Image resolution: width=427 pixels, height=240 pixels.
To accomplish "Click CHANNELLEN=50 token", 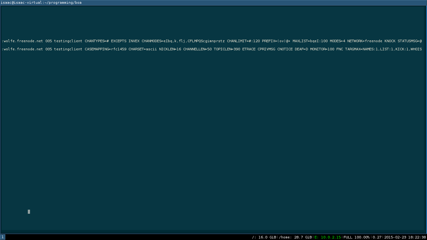I will (x=197, y=49).
